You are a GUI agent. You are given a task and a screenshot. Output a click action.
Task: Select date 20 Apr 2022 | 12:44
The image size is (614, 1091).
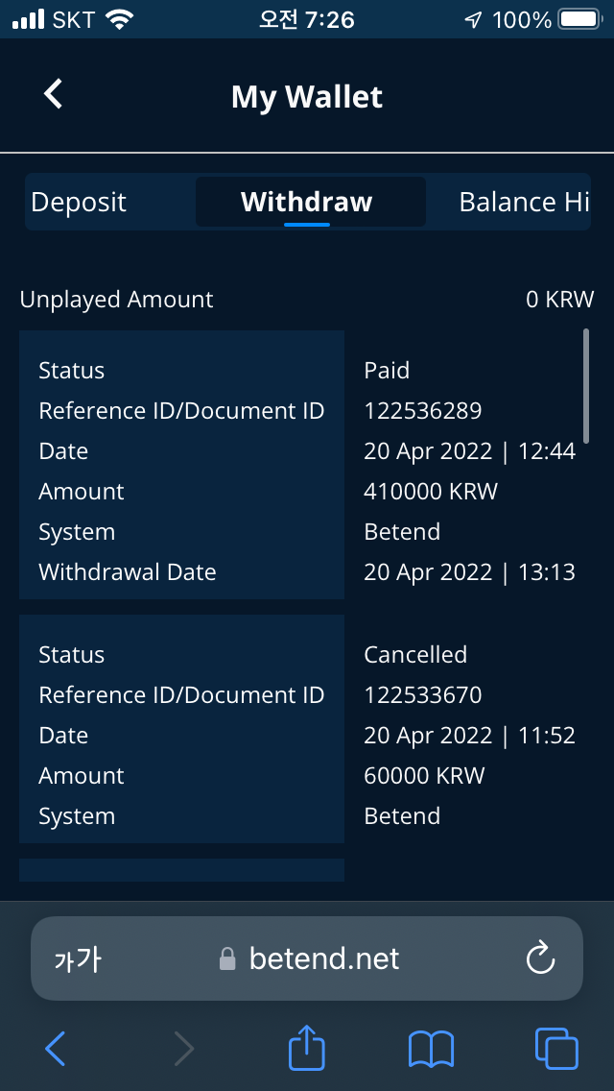pyautogui.click(x=469, y=450)
